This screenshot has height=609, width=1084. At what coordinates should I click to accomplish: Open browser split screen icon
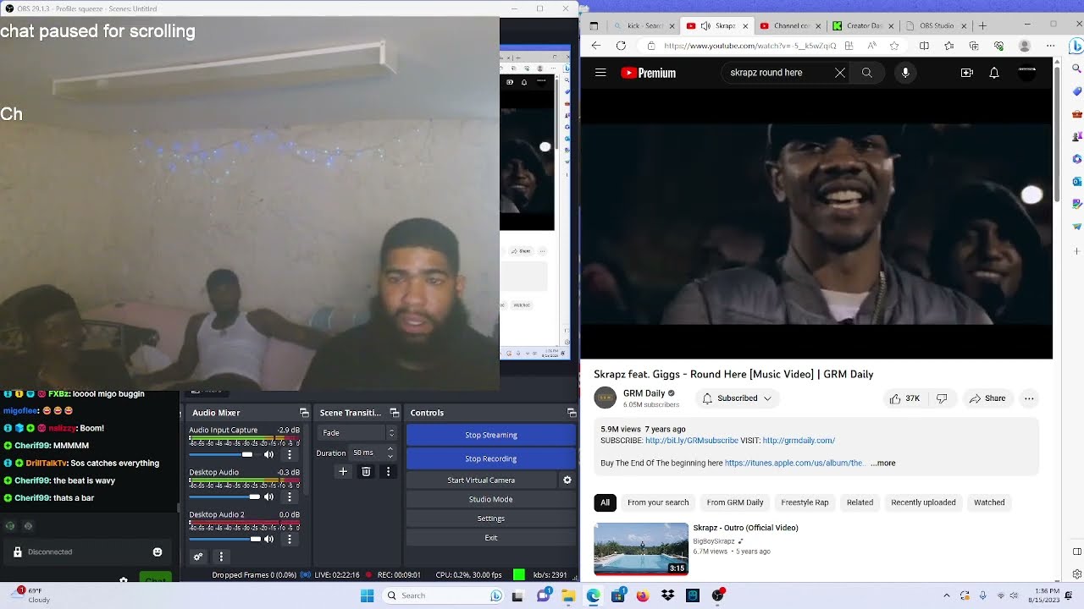924,46
